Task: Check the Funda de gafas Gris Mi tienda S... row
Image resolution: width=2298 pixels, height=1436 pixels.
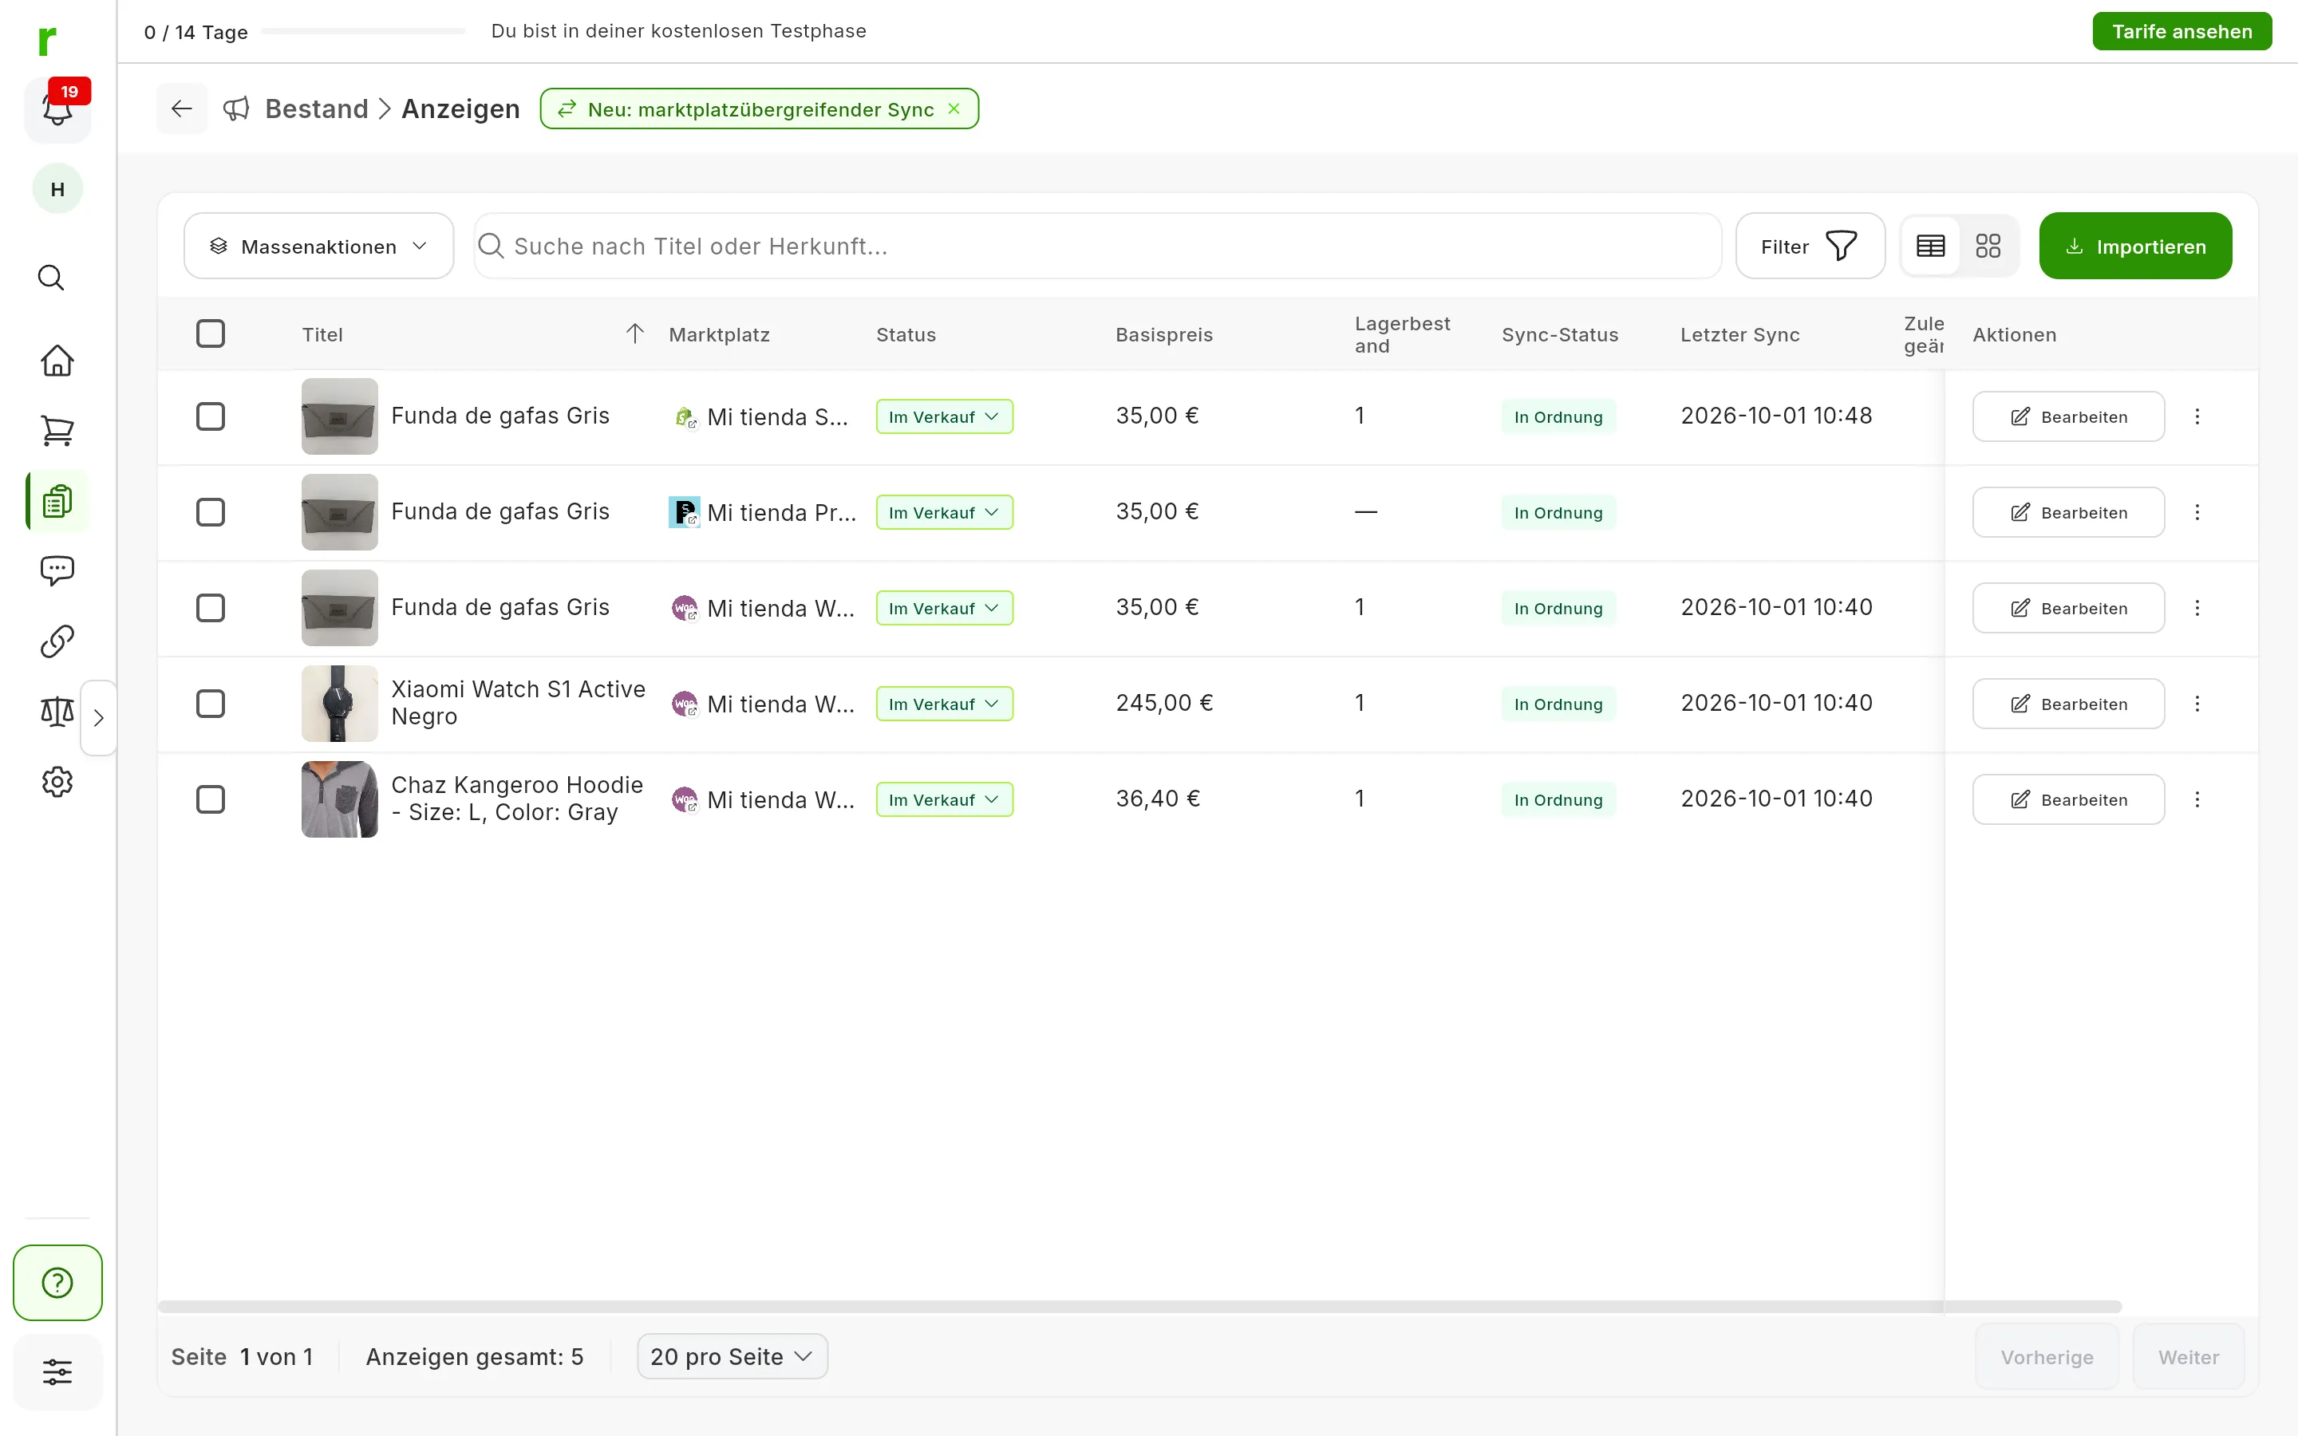Action: [210, 416]
